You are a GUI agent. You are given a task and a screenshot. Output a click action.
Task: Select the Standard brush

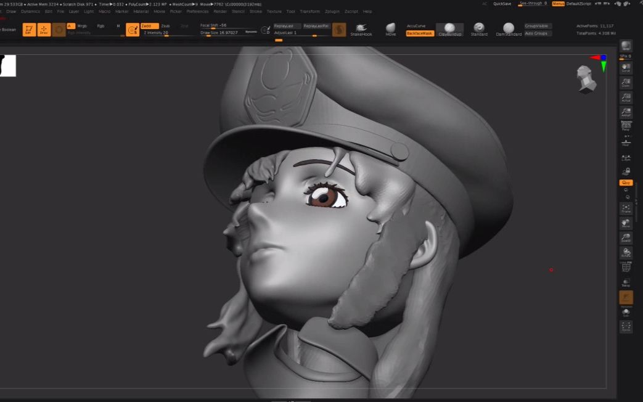click(479, 30)
